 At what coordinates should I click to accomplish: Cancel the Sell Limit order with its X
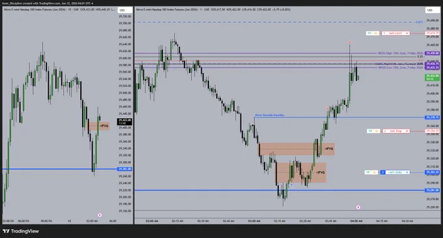tap(407, 33)
